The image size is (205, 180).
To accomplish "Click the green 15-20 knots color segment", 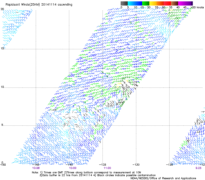I will (x=146, y=3).
